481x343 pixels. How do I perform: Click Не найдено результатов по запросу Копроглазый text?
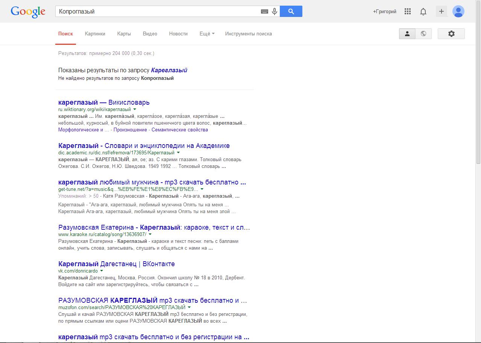pos(116,78)
